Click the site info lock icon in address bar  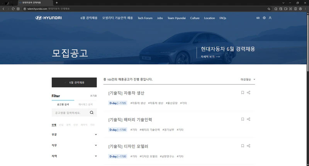[x=25, y=8]
